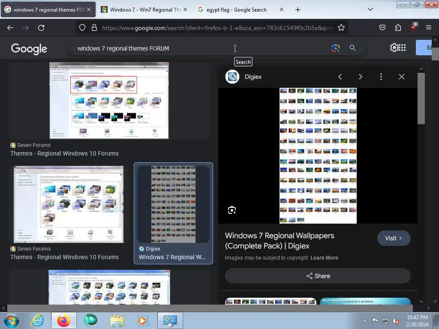Open the Action Center flag icon
Screen dimensions: 439x329
coord(375,320)
